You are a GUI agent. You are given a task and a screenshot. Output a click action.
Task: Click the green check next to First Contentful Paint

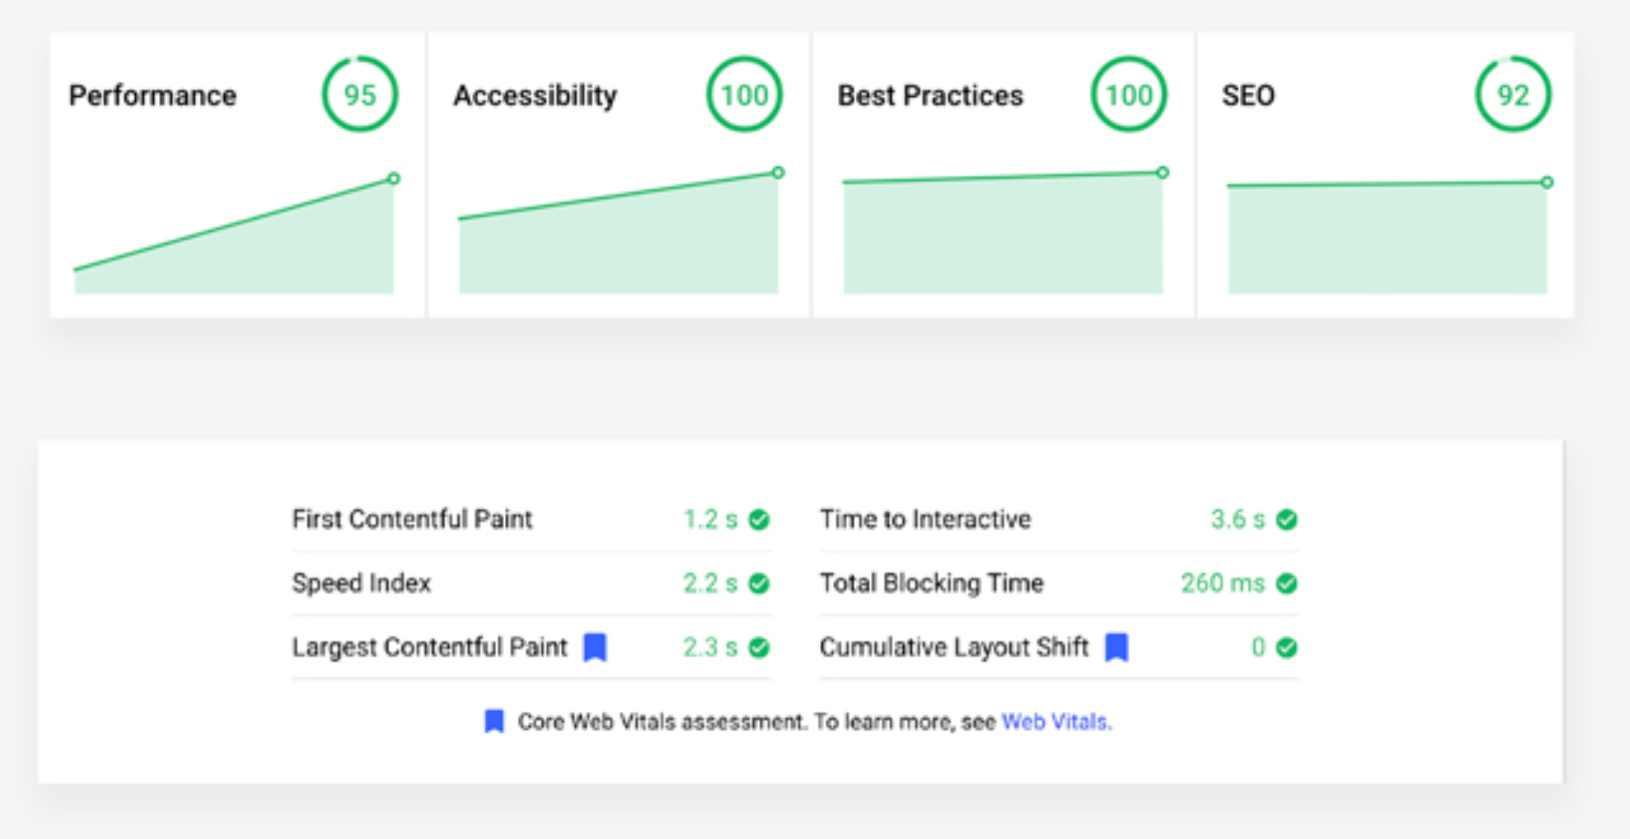pos(759,519)
